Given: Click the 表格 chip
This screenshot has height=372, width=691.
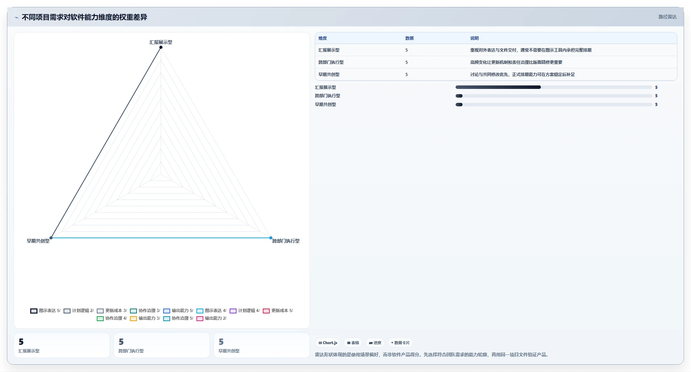Looking at the screenshot, I should coord(353,343).
